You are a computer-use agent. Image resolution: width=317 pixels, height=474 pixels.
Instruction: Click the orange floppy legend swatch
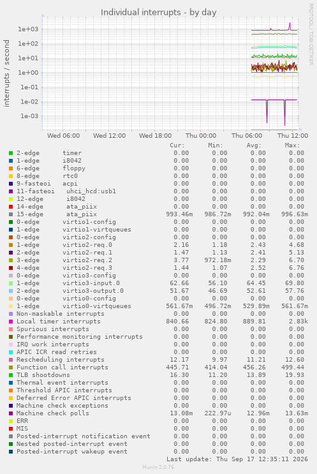(x=11, y=168)
